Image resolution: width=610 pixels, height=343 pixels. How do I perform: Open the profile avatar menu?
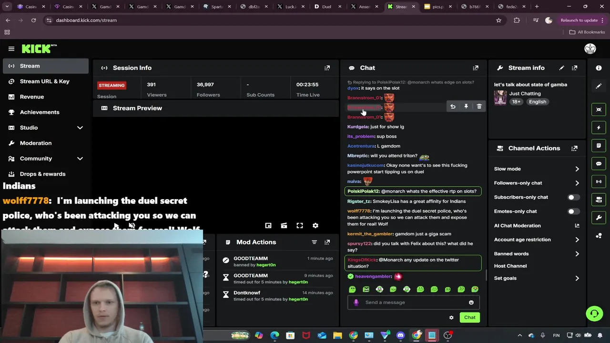[590, 49]
